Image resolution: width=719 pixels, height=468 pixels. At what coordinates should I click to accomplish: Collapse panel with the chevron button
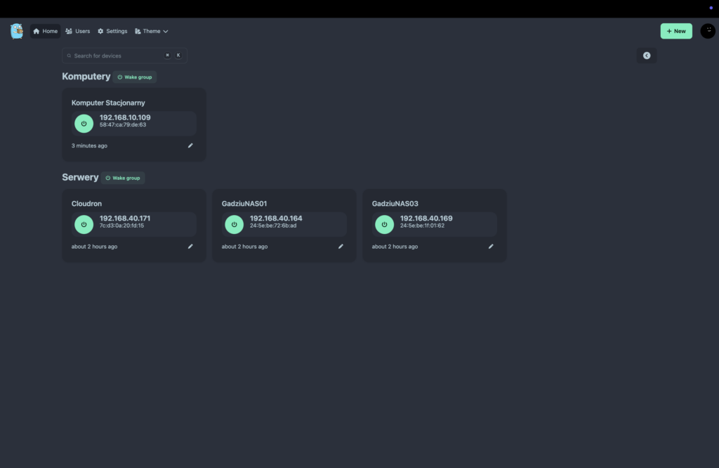(647, 56)
